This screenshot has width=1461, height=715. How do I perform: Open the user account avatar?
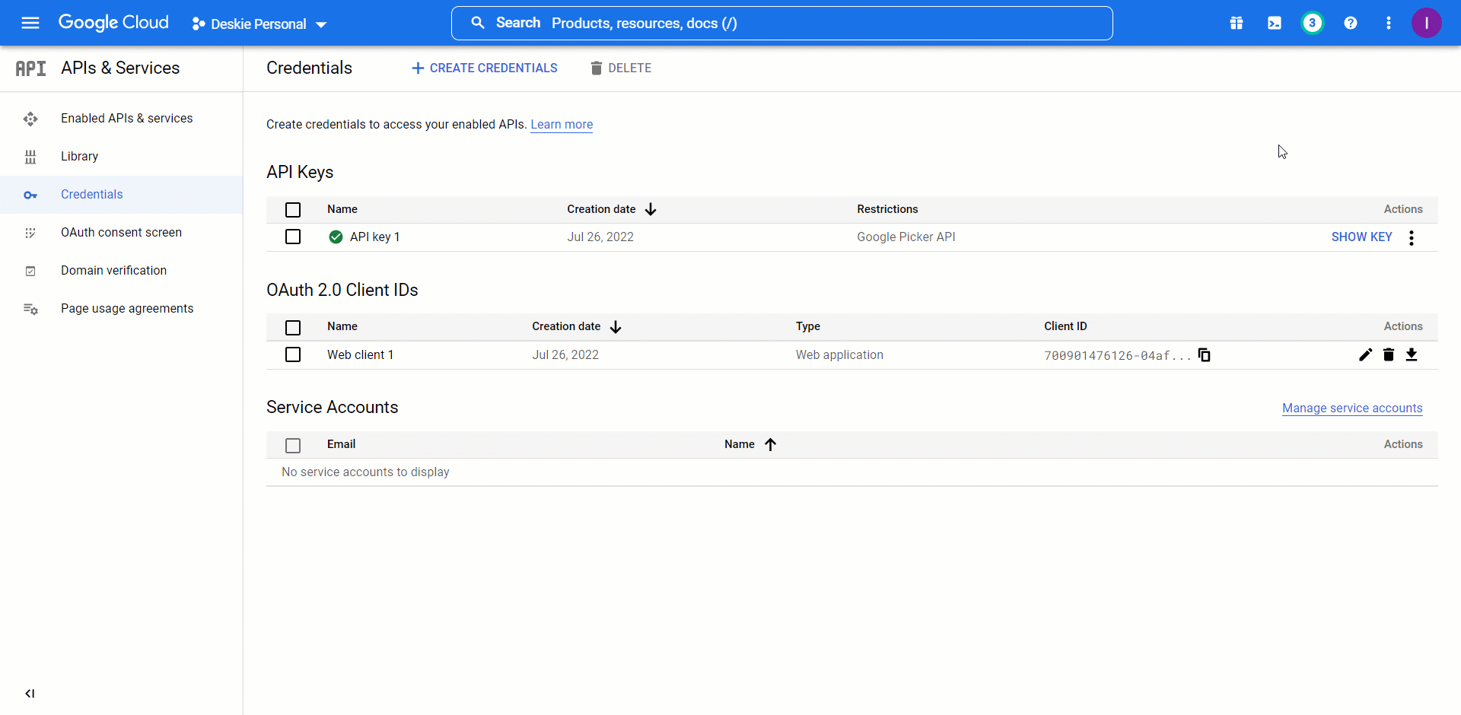(x=1427, y=23)
